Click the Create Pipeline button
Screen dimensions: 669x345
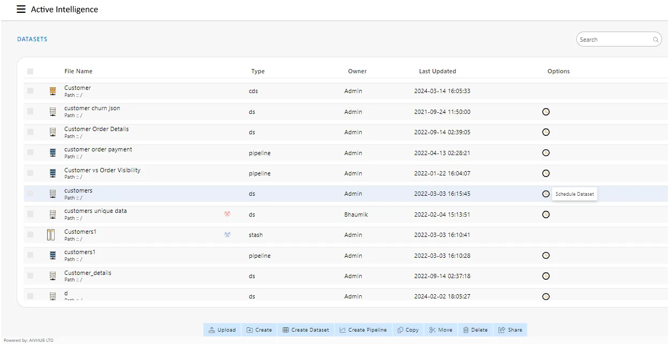363,330
